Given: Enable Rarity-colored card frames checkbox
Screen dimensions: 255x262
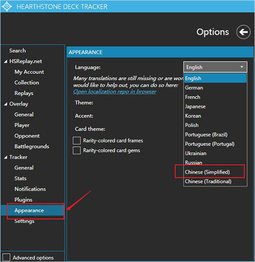Looking at the screenshot, I should 77,141.
